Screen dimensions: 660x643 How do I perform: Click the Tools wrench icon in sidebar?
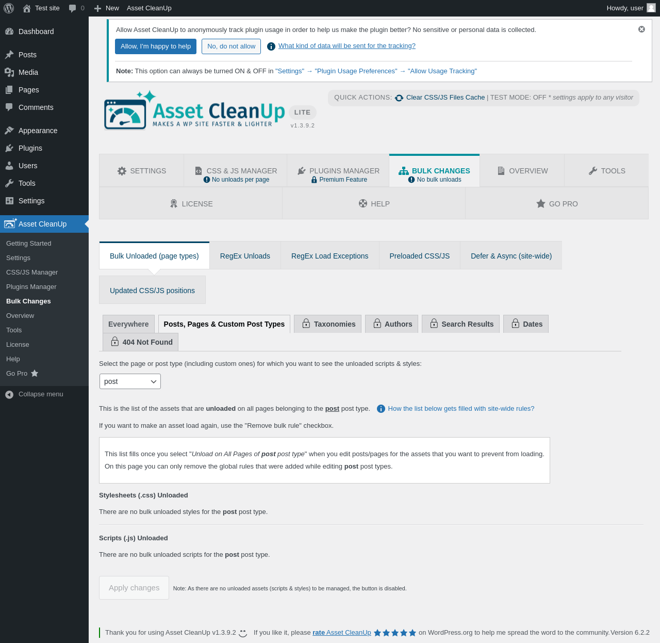(9, 183)
